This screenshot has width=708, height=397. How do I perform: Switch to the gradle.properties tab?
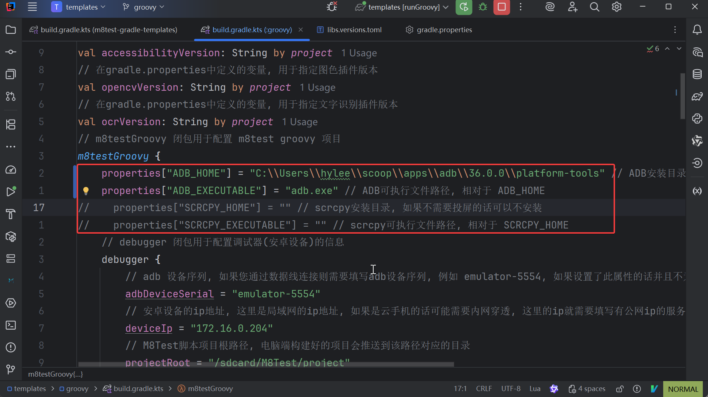(x=439, y=30)
